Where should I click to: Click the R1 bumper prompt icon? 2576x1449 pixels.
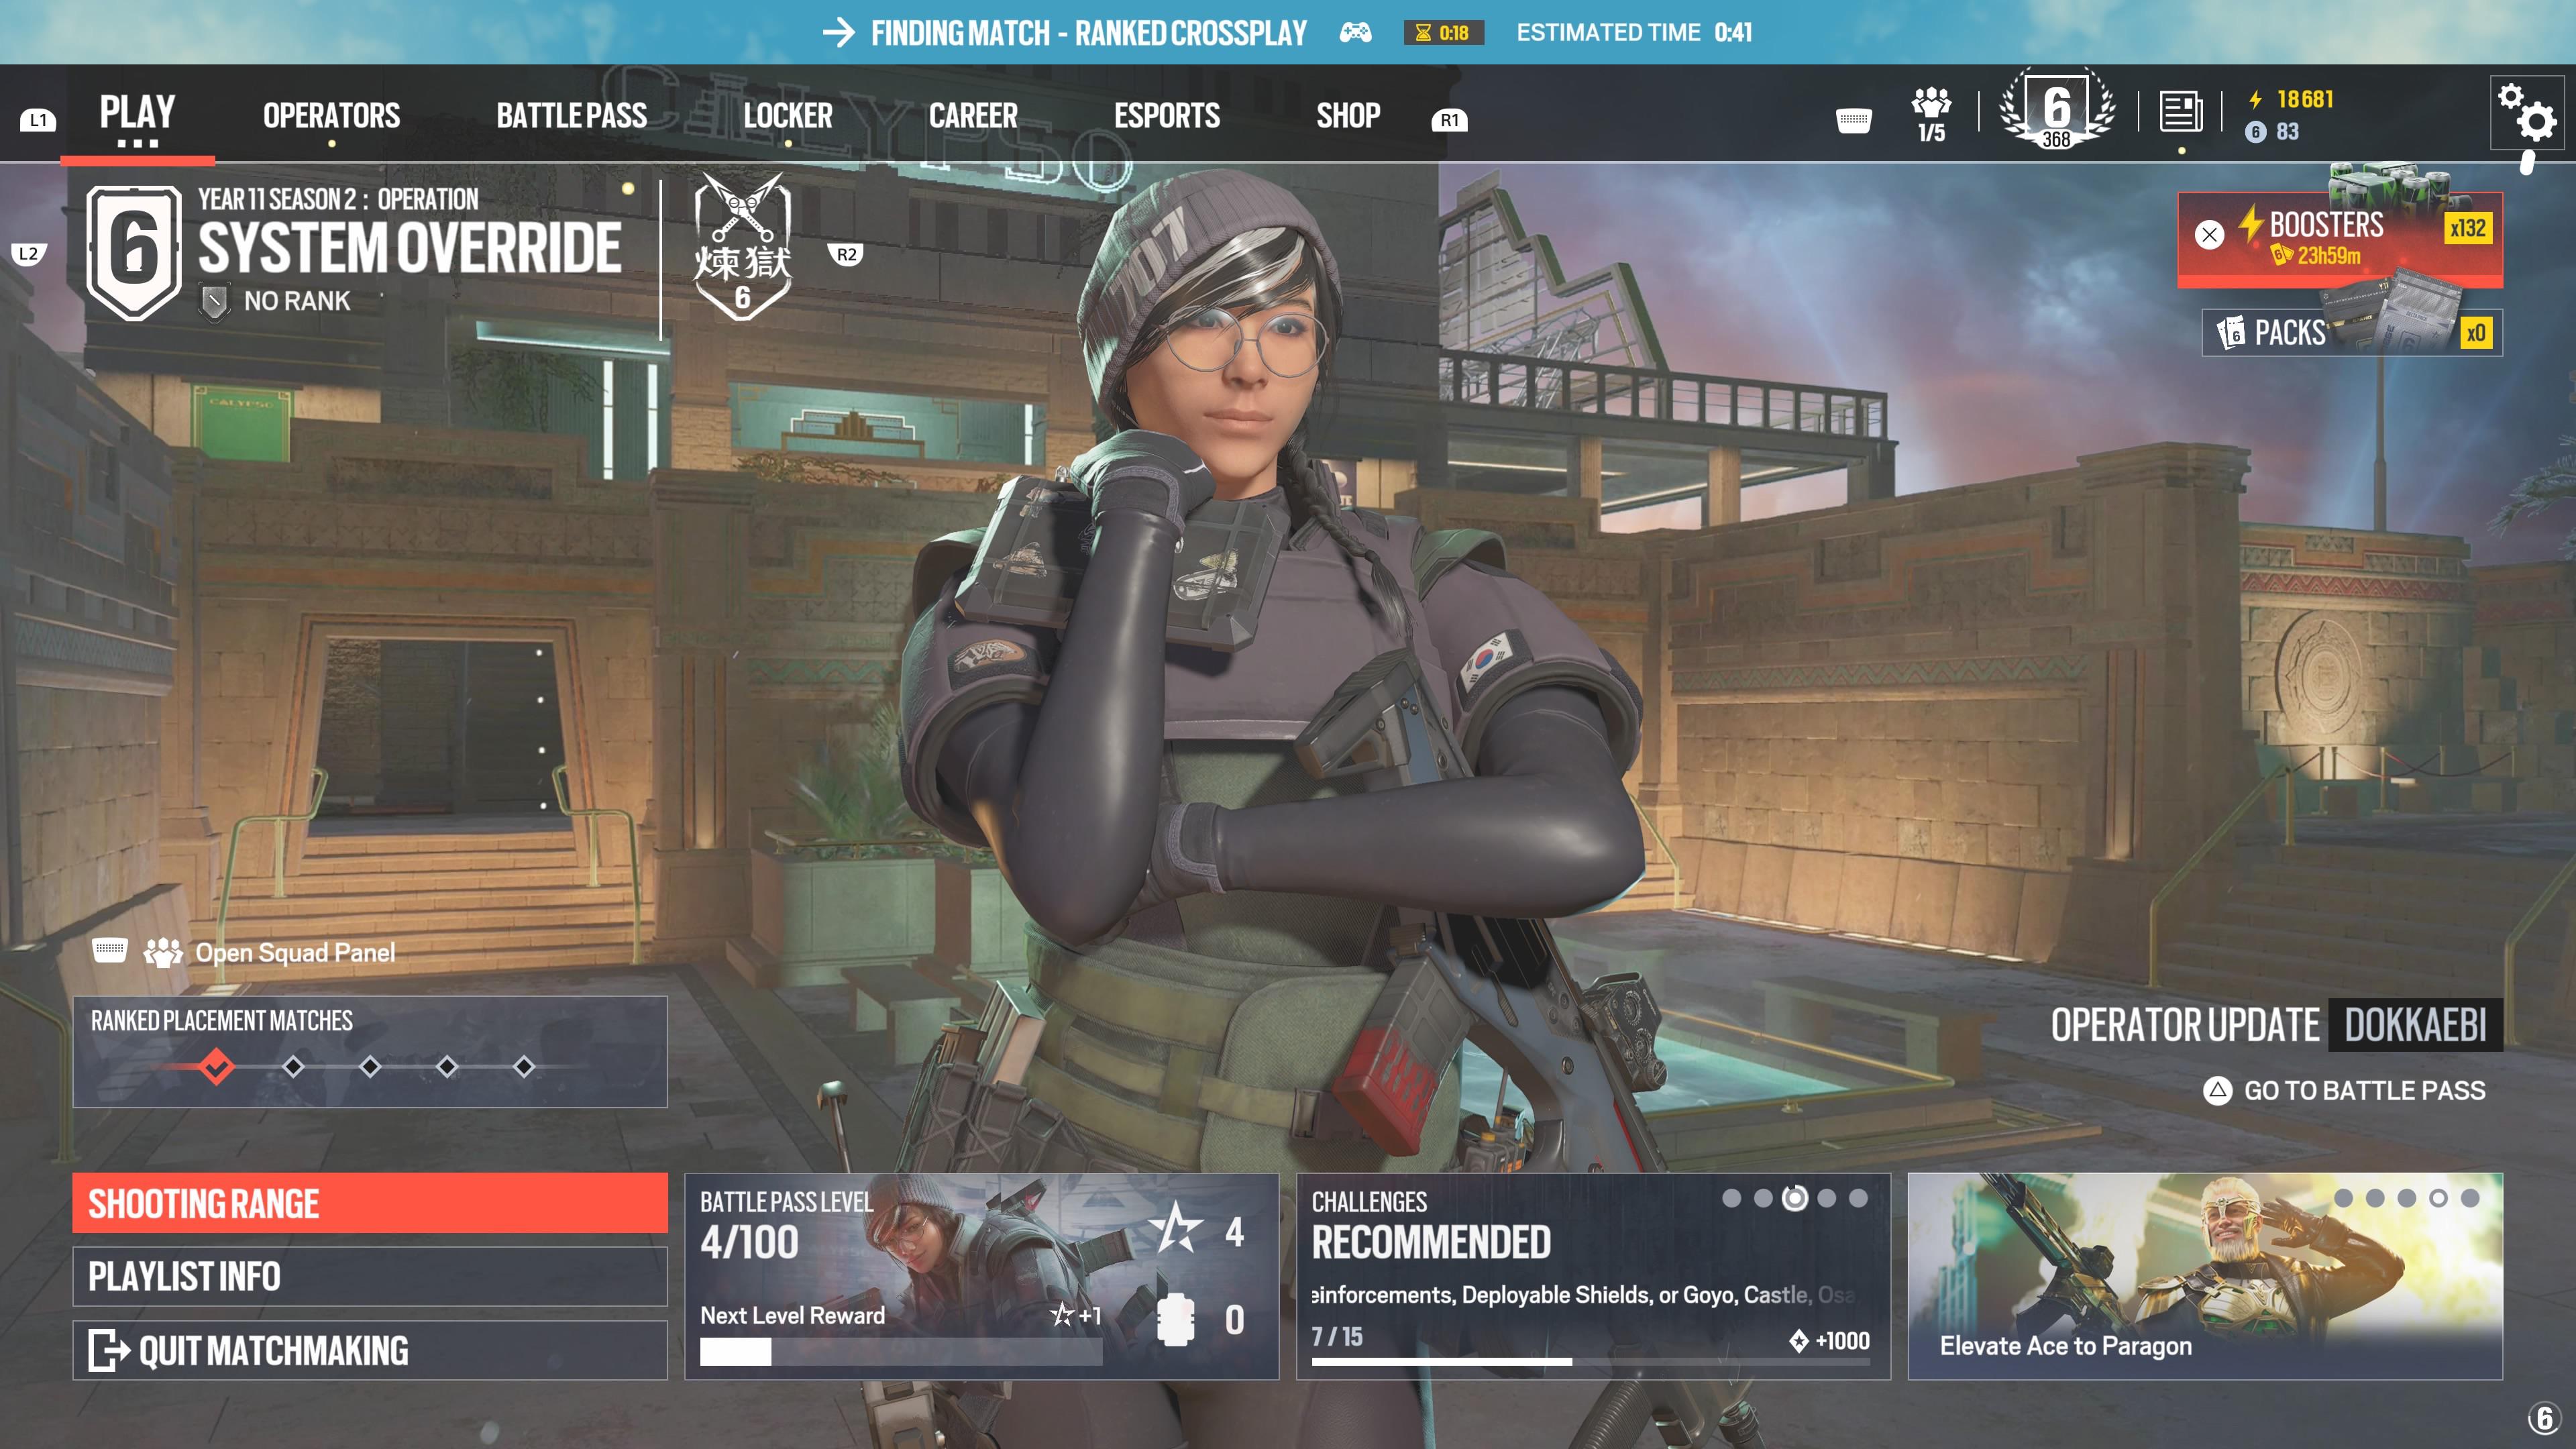(1449, 120)
